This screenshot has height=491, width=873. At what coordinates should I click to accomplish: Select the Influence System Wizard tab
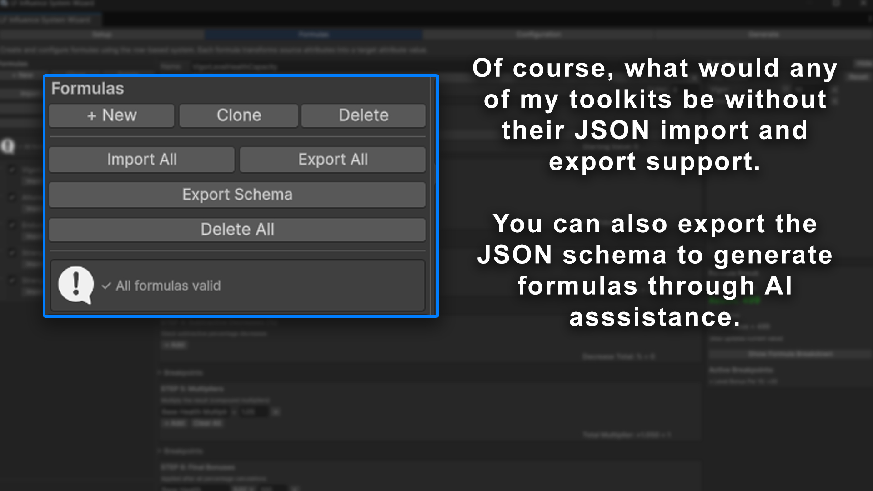[48, 20]
